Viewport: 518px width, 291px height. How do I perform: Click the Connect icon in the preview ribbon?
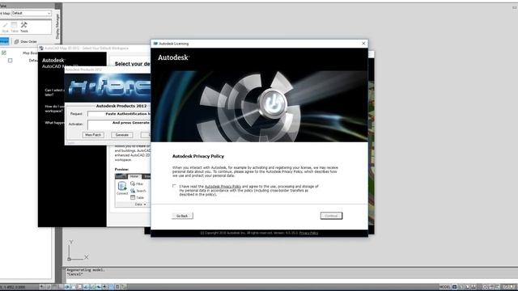pos(122,188)
